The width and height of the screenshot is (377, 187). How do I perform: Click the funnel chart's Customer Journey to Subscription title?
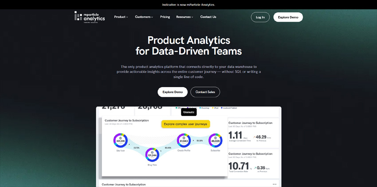click(127, 121)
